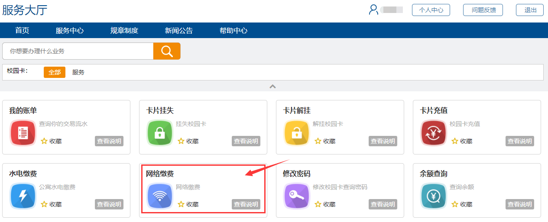Open the 水电缴费 blue lightning icon
Viewport: 548px width, 222px height.
pyautogui.click(x=23, y=196)
